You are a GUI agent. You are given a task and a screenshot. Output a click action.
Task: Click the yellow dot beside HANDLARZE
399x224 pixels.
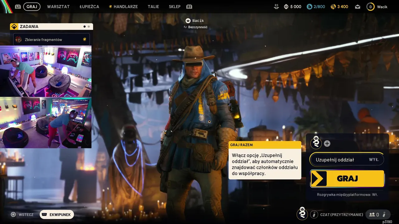pyautogui.click(x=110, y=7)
